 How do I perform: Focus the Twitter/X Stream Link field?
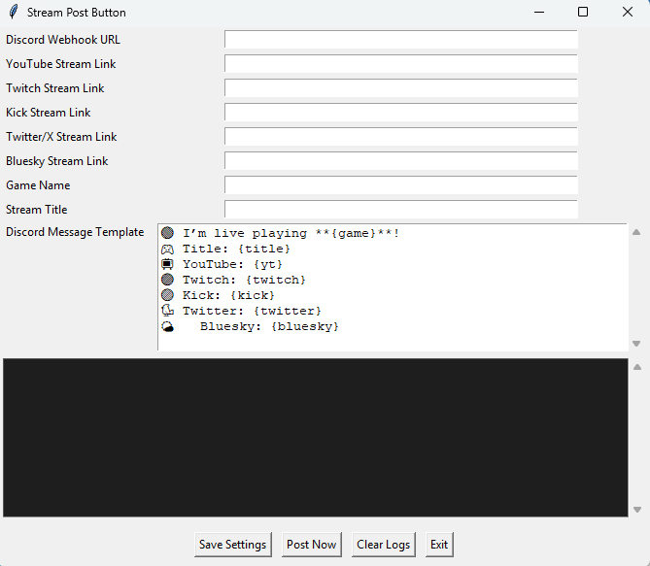(401, 136)
